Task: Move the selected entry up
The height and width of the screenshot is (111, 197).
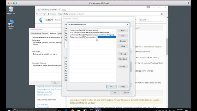Action: (123, 54)
